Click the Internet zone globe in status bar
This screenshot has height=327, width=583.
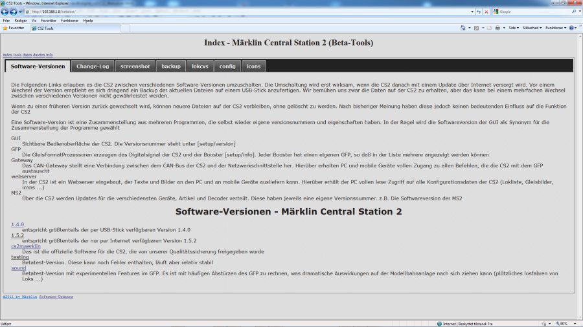pyautogui.click(x=439, y=324)
